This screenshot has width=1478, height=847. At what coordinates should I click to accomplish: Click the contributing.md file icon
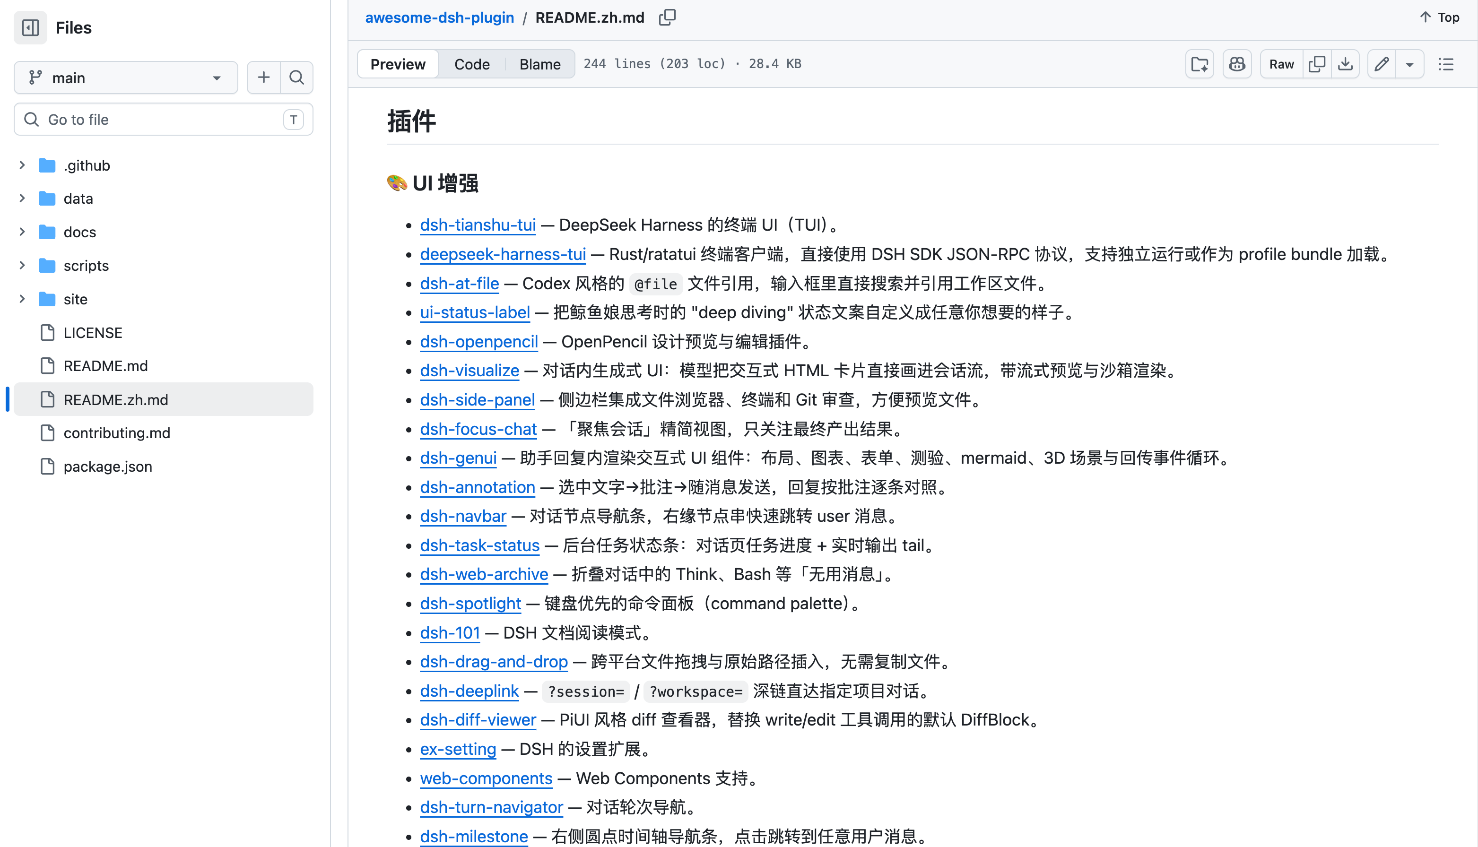pyautogui.click(x=48, y=433)
